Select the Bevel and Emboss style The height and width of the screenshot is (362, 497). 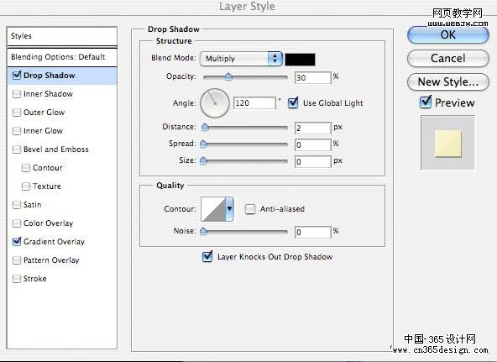tap(55, 150)
